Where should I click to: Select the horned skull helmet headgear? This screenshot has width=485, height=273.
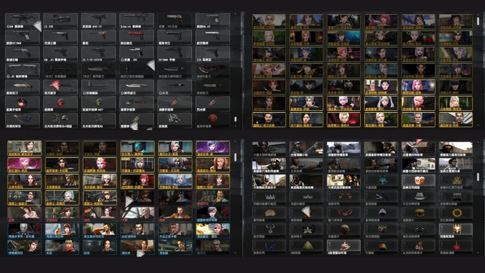269,231
